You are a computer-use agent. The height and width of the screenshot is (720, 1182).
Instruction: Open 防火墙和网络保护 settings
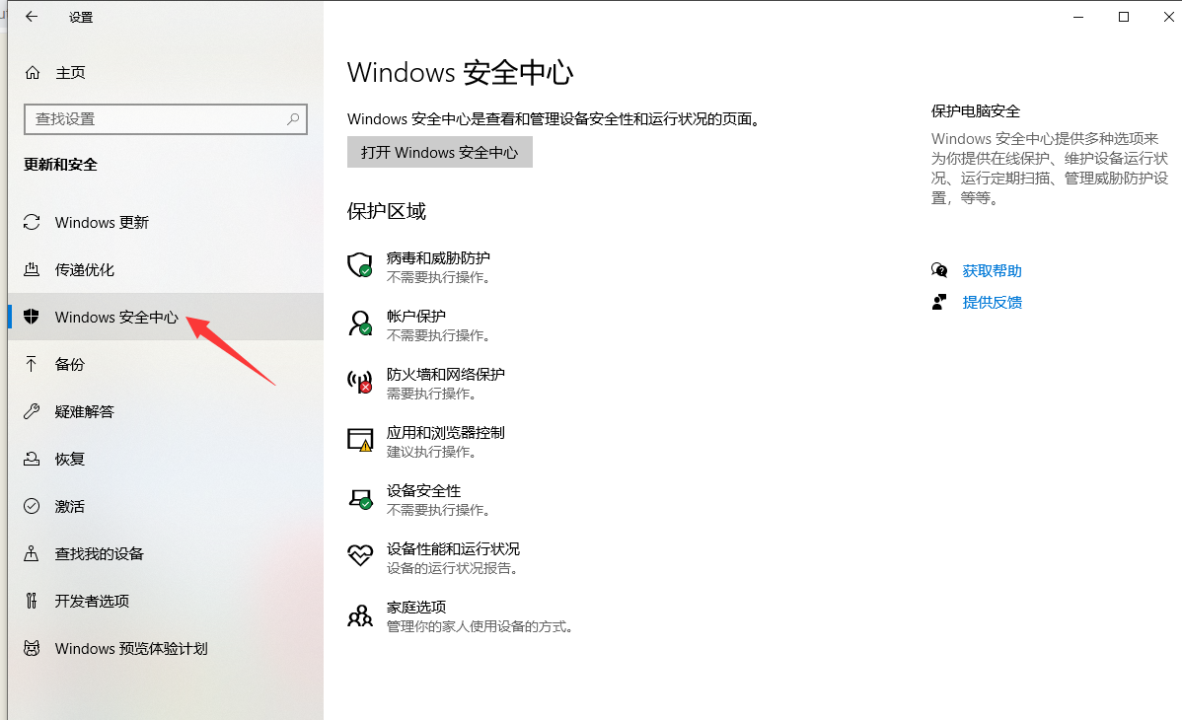tap(446, 374)
